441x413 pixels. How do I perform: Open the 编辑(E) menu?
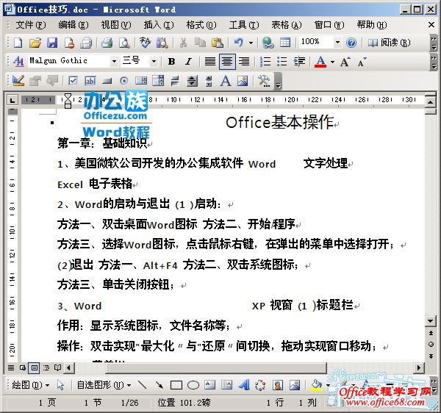point(73,25)
